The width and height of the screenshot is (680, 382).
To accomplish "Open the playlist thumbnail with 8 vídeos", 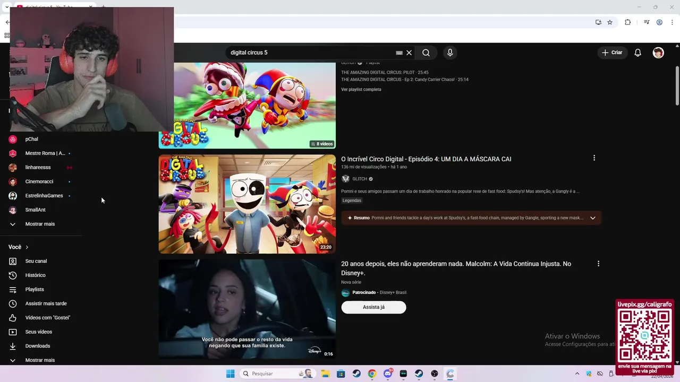I will point(247,106).
